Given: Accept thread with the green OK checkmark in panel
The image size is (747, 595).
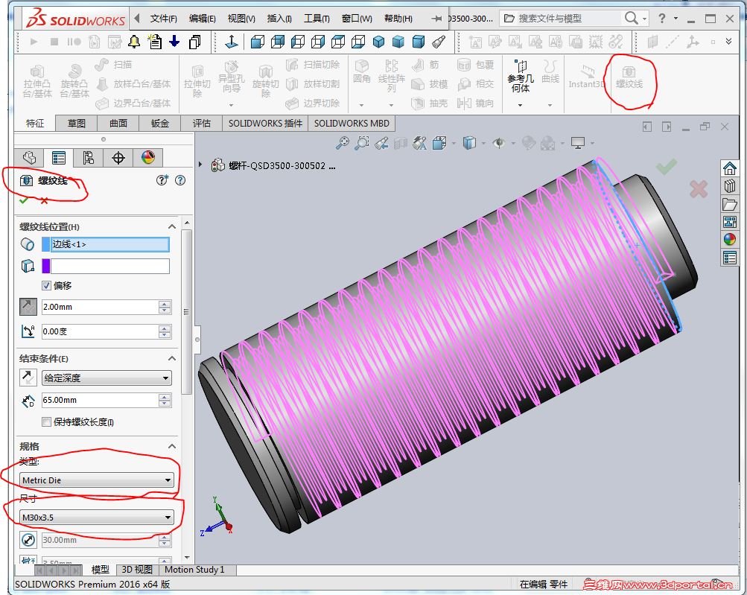Looking at the screenshot, I should (x=23, y=200).
